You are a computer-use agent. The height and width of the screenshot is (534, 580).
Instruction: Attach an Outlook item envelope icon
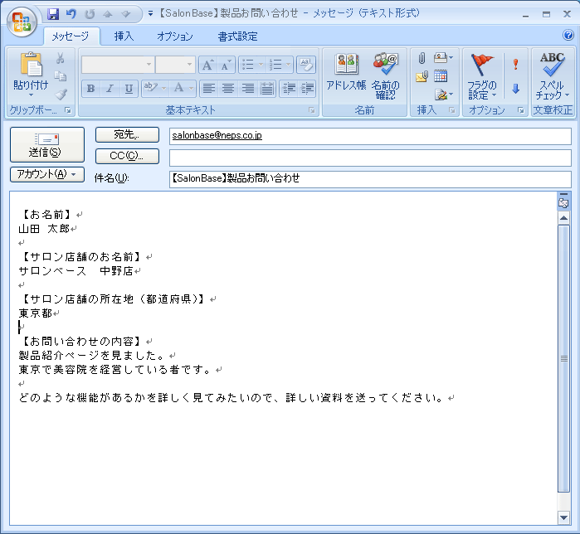pos(422,77)
